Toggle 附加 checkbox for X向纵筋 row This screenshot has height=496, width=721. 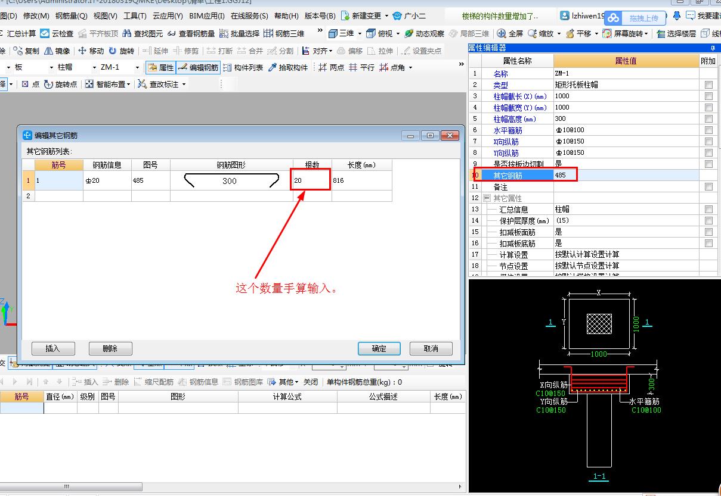click(708, 142)
